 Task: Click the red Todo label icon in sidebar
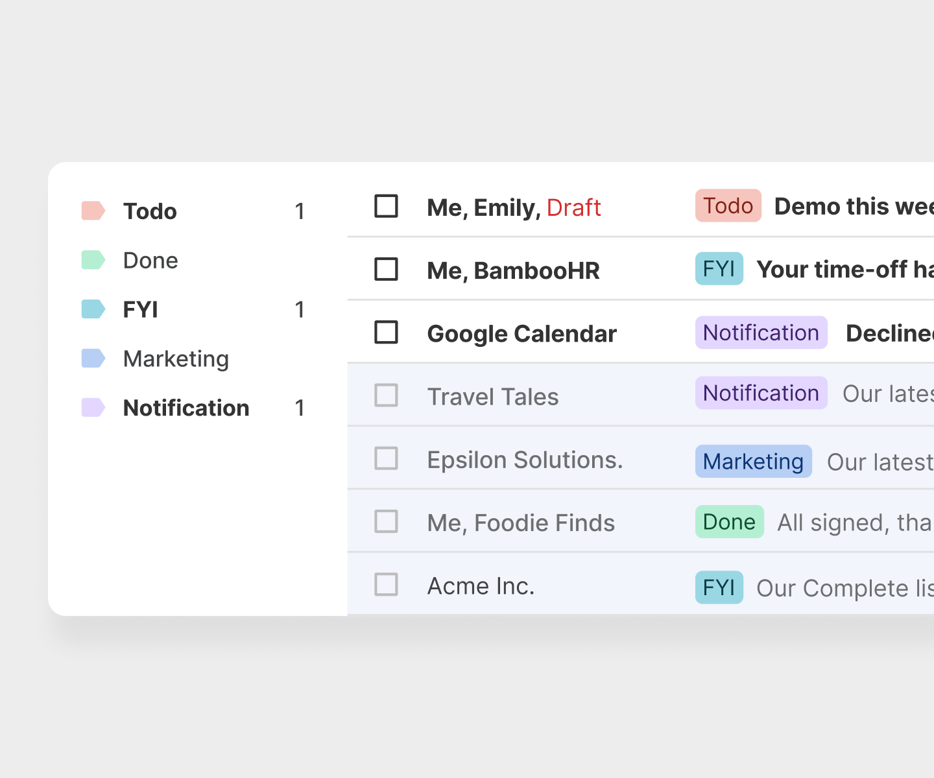pos(93,211)
